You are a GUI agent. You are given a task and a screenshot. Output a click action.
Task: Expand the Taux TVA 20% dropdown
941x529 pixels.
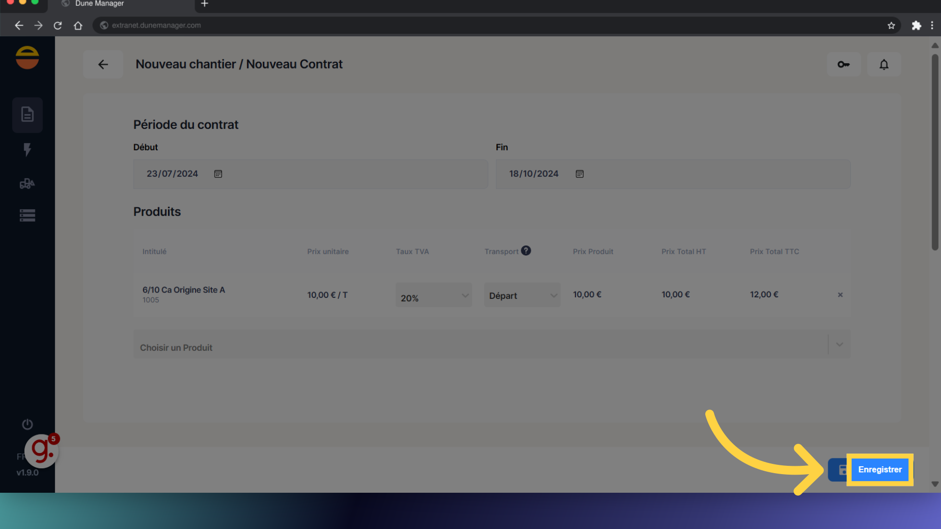tap(433, 295)
